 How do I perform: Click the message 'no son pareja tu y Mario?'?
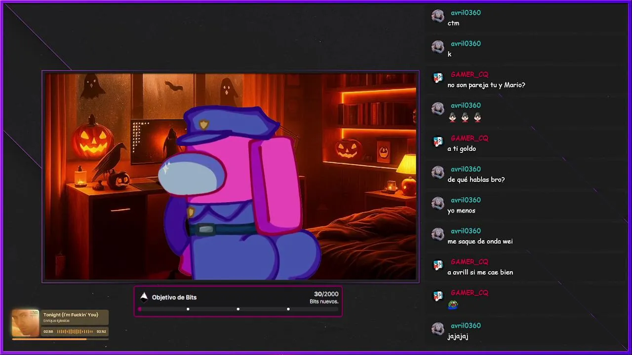[486, 85]
